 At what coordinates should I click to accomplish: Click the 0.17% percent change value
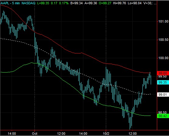[x=64, y=3]
